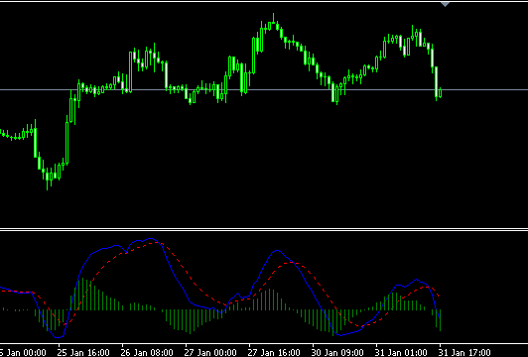Select the most recent candle on the chart
The width and height of the screenshot is (528, 357).
point(440,92)
